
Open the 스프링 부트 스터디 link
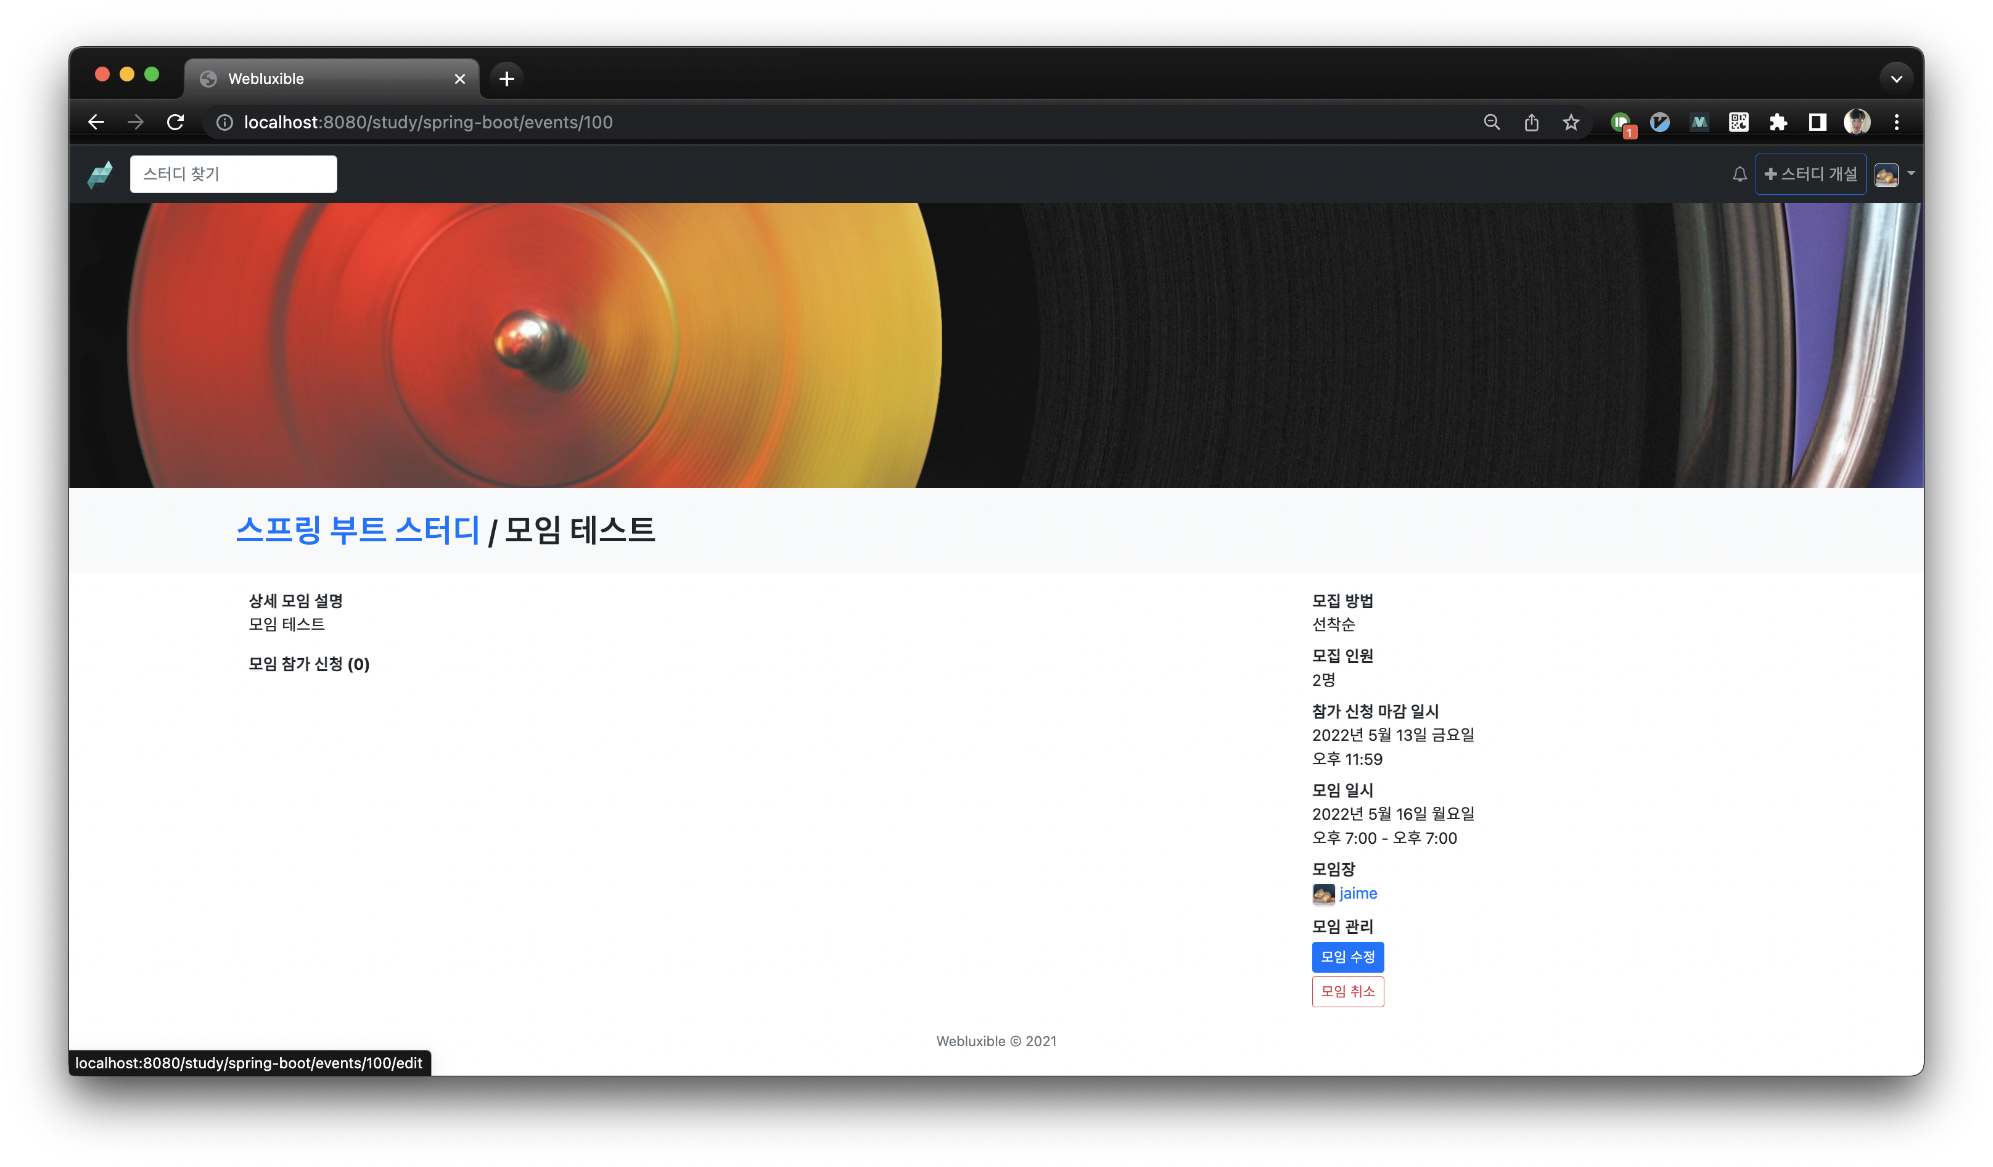point(358,529)
